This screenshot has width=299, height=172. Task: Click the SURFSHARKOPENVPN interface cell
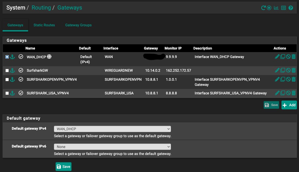pos(123,79)
